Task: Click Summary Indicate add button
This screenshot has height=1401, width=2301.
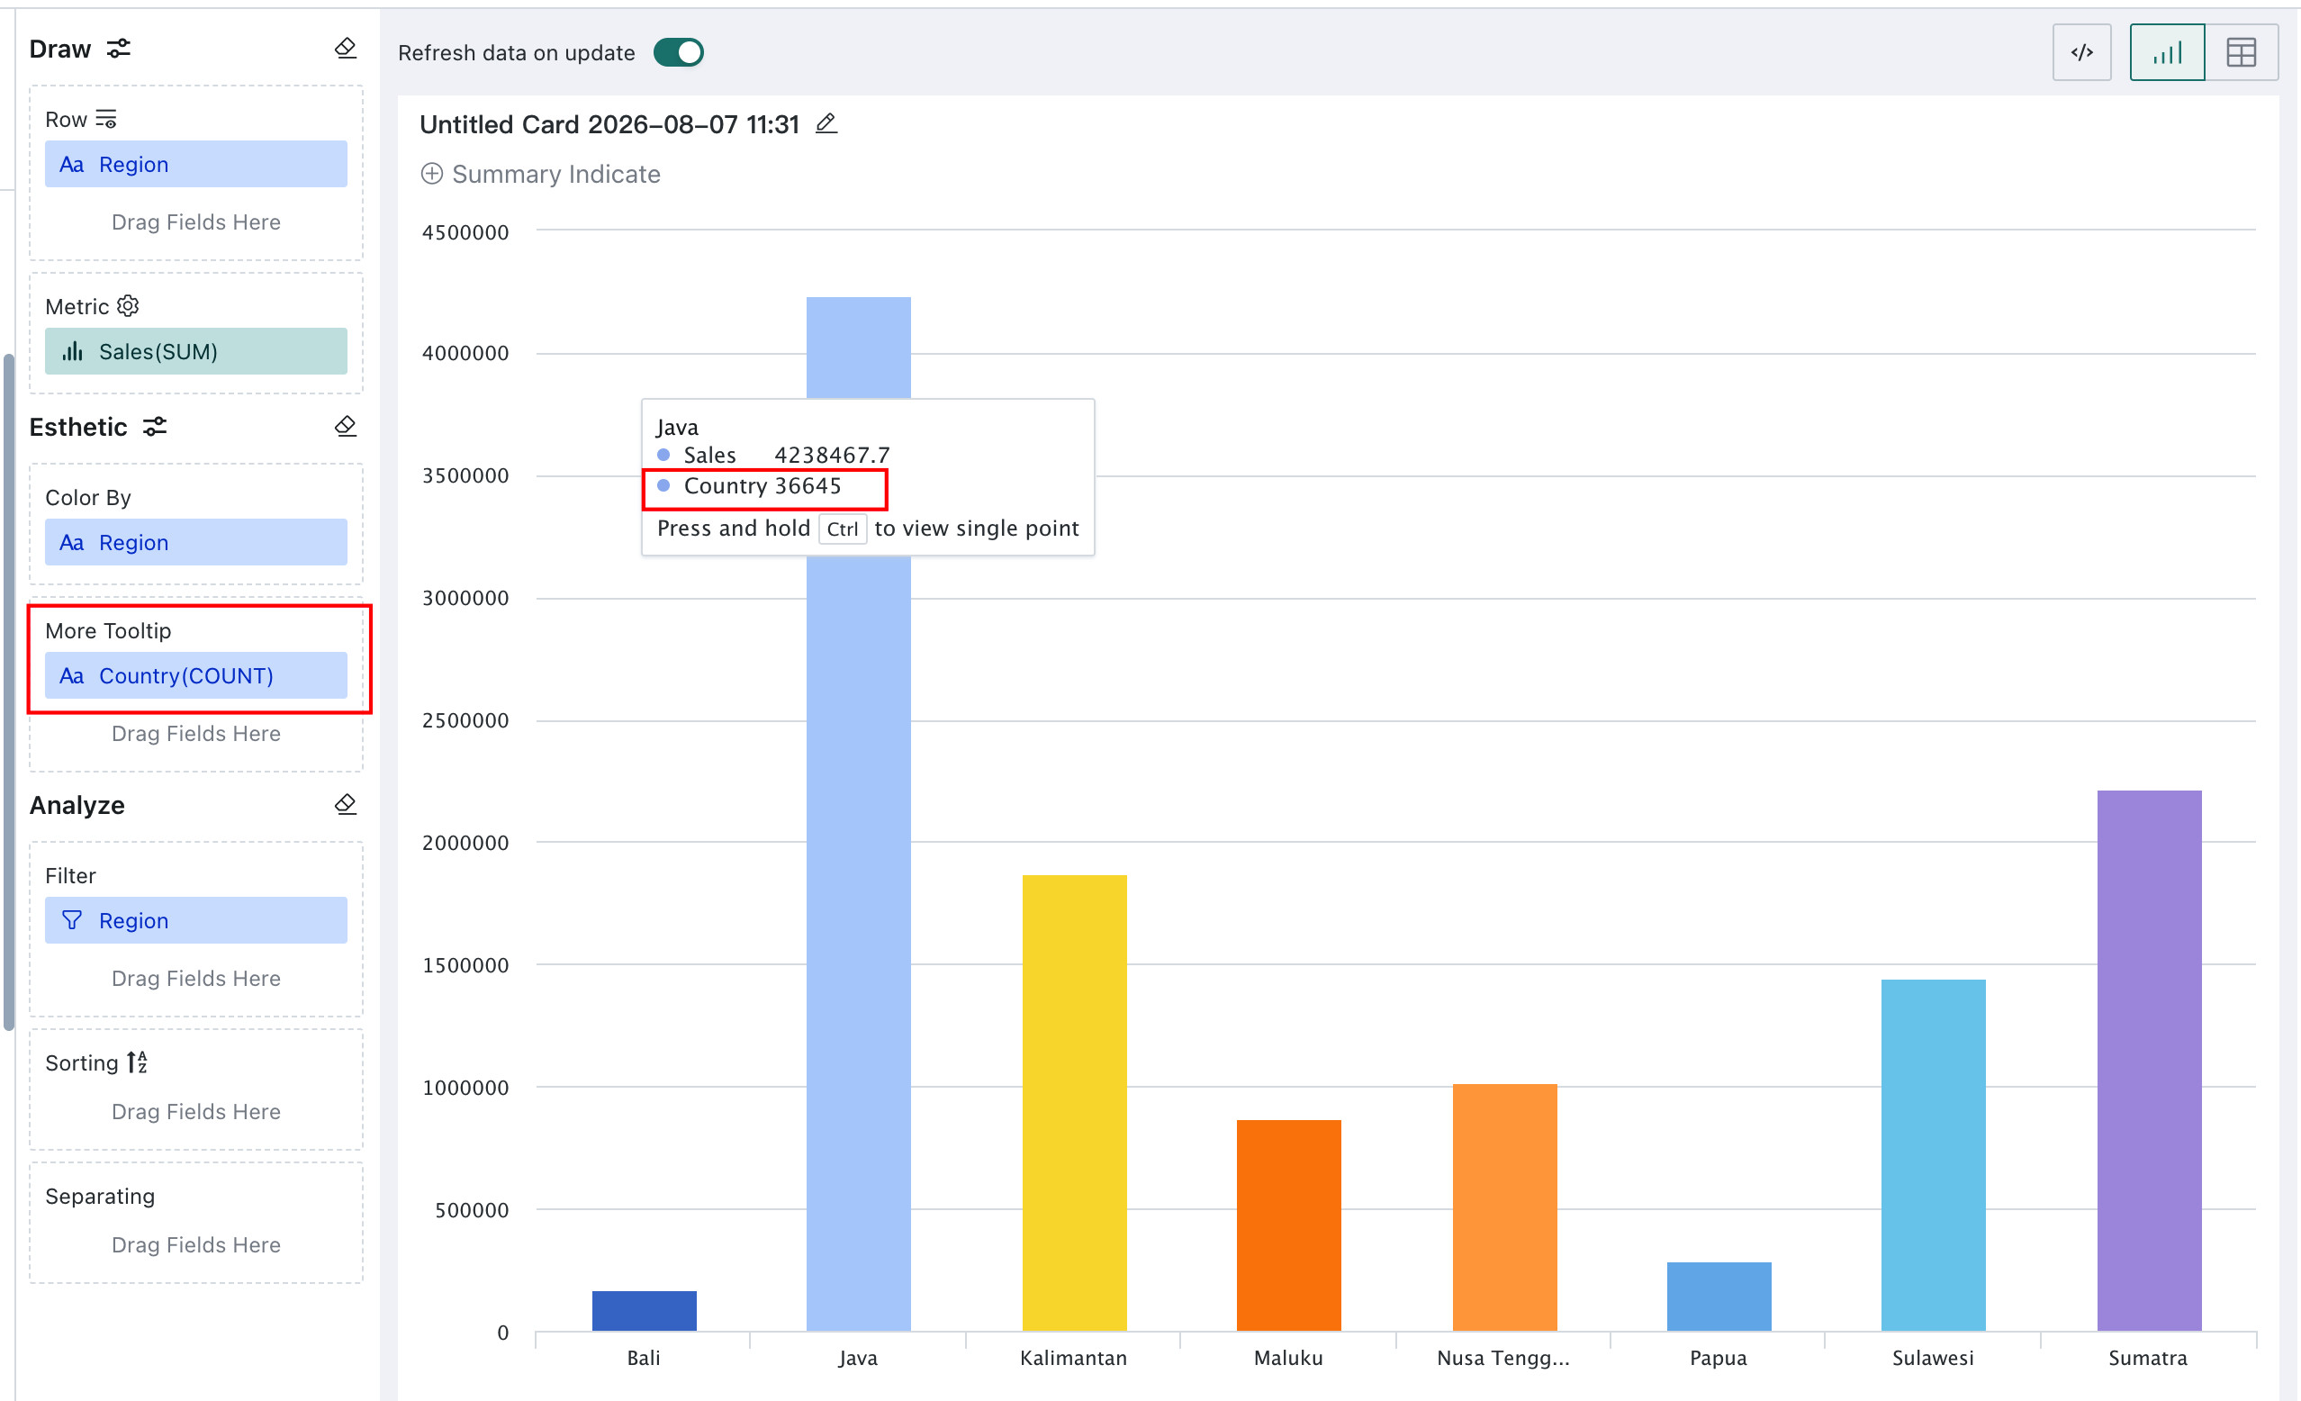Action: [x=540, y=174]
